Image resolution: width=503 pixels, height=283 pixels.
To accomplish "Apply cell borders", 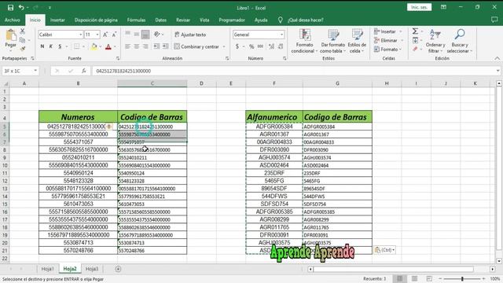I will pyautogui.click(x=76, y=46).
